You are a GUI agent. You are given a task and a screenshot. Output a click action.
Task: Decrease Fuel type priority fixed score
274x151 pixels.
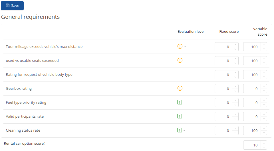pos(235,105)
